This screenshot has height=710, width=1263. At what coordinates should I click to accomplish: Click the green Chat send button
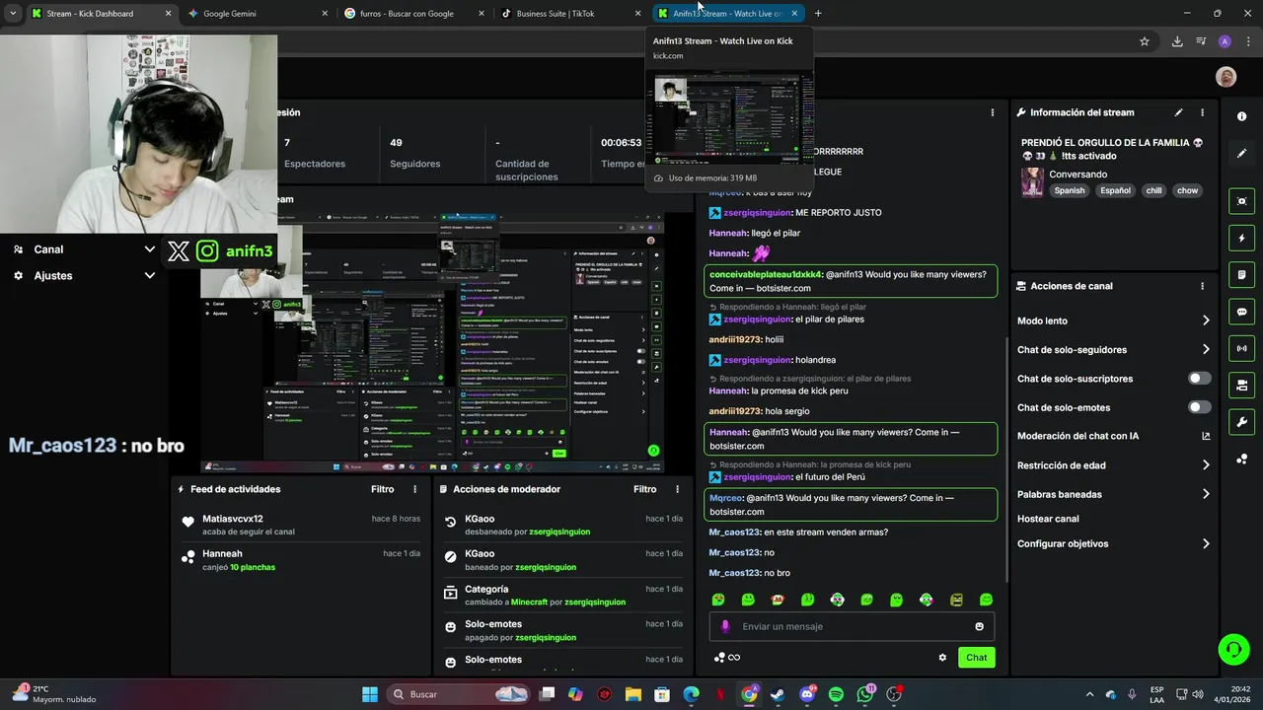[976, 658]
